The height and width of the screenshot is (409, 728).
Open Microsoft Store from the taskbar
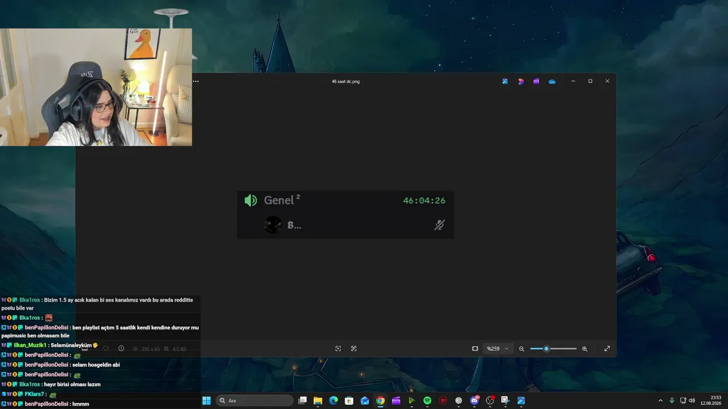[349, 400]
